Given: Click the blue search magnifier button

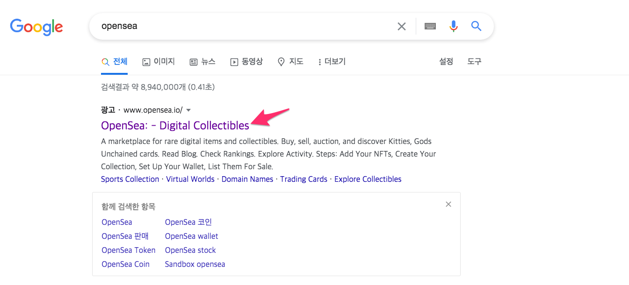Looking at the screenshot, I should 476,26.
